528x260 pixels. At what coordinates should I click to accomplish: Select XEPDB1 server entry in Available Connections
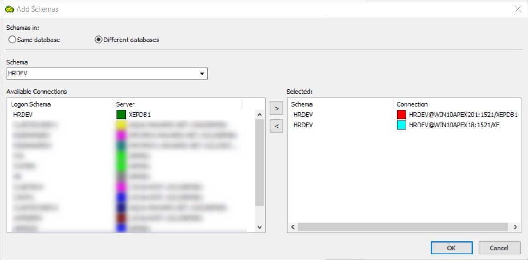click(140, 115)
